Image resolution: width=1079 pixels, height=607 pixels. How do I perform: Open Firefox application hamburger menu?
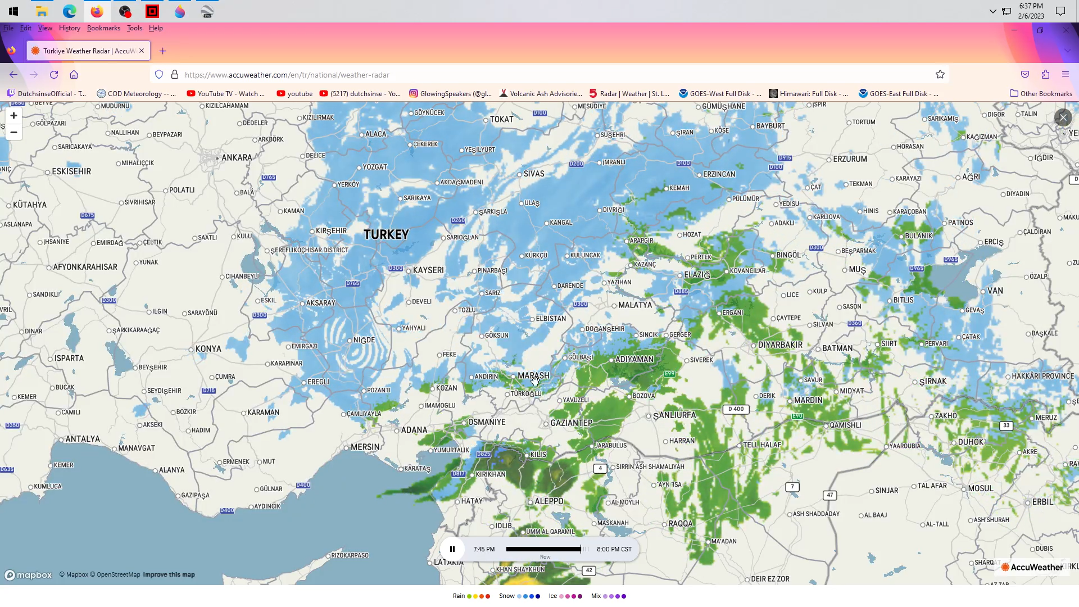[1066, 75]
